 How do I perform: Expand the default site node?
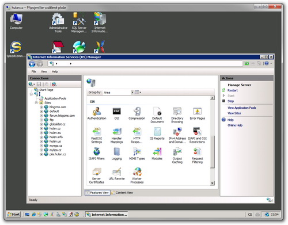(x=41, y=111)
